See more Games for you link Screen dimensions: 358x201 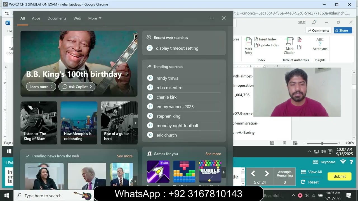point(213,154)
